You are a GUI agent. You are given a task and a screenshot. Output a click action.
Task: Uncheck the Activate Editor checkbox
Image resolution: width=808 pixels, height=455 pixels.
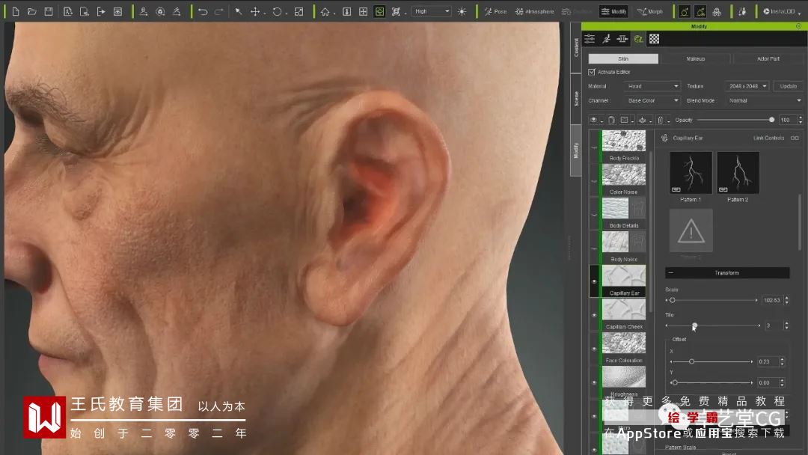pyautogui.click(x=592, y=72)
